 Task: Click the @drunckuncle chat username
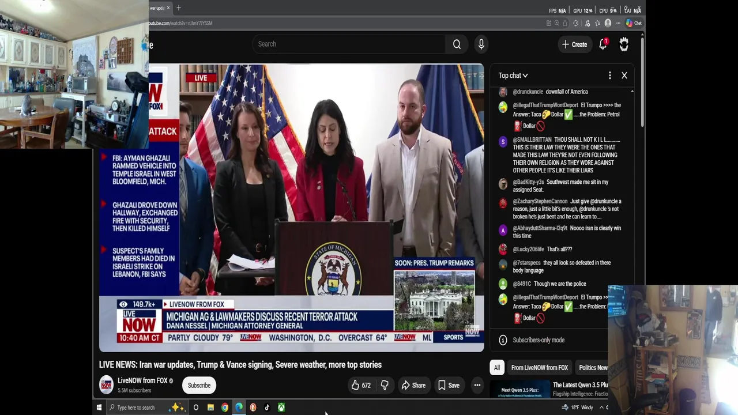[x=528, y=92]
